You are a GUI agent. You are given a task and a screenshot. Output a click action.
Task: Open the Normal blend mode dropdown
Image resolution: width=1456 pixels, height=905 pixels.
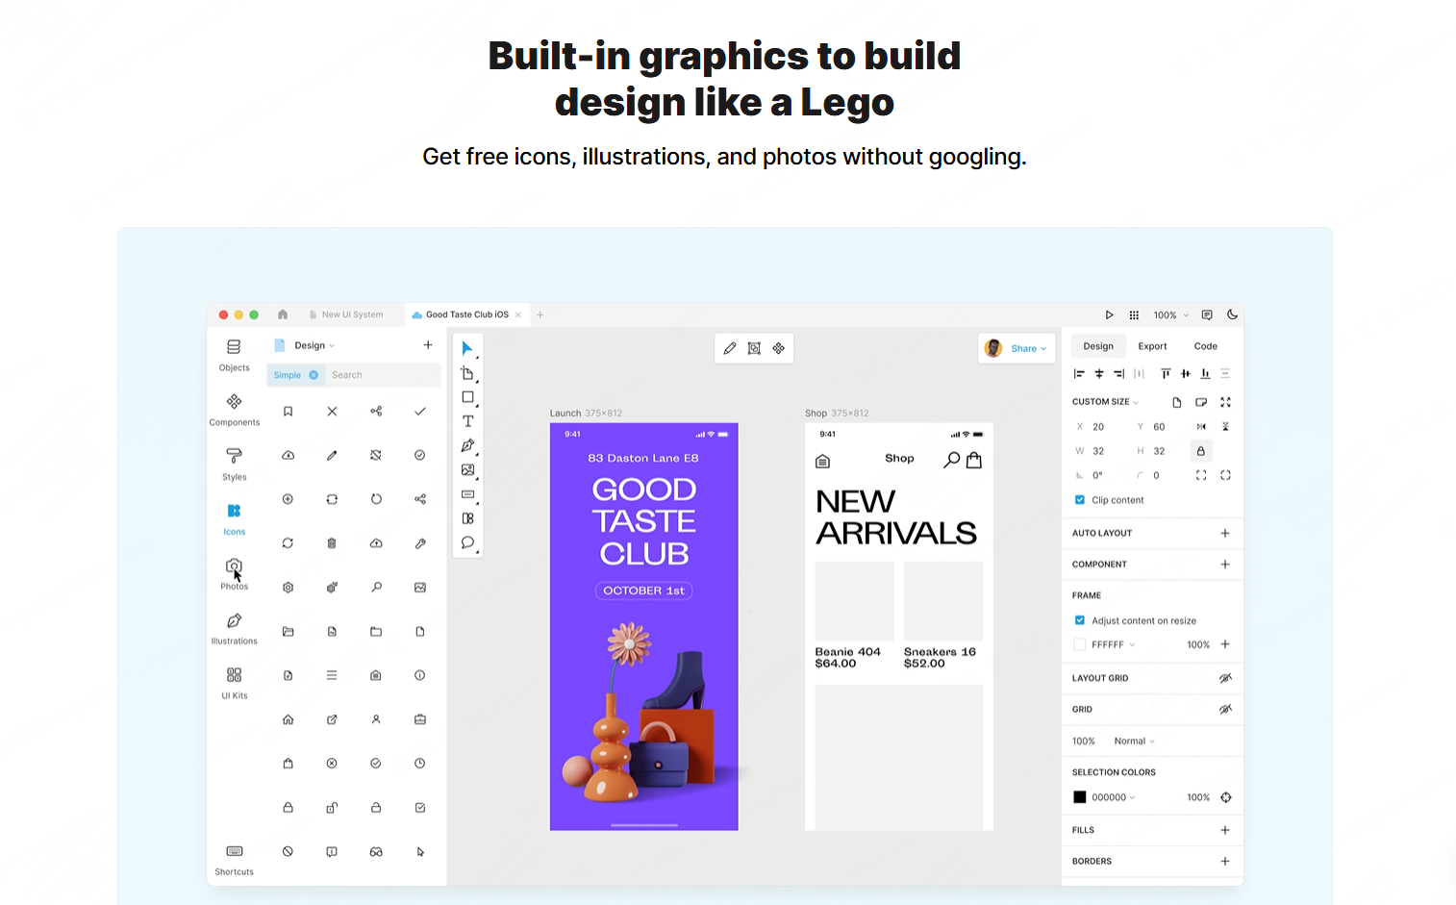tap(1135, 742)
